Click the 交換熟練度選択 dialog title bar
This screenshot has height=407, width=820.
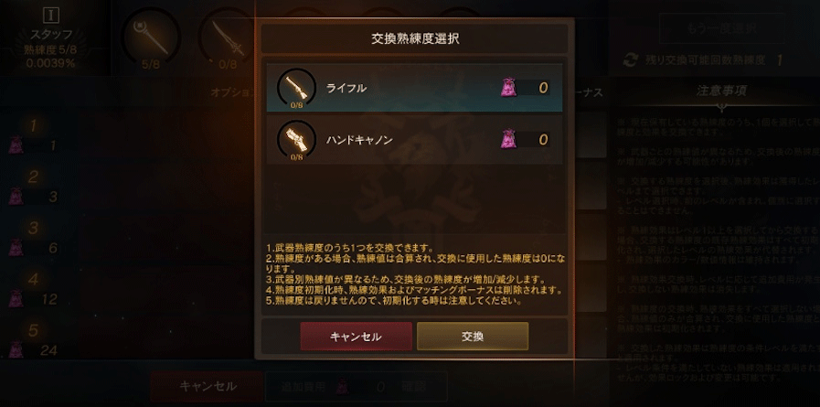pyautogui.click(x=415, y=38)
